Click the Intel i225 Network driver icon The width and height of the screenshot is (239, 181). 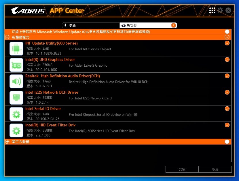pyautogui.click(x=16, y=98)
